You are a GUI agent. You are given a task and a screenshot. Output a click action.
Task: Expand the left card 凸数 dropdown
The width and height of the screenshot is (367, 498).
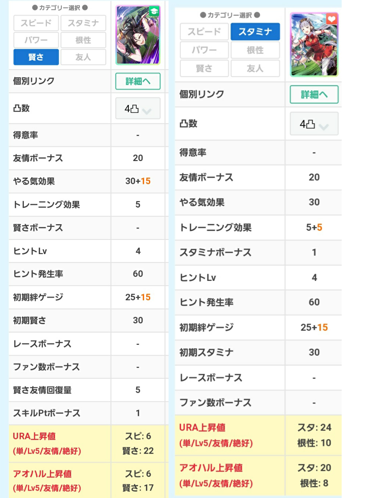pyautogui.click(x=138, y=109)
